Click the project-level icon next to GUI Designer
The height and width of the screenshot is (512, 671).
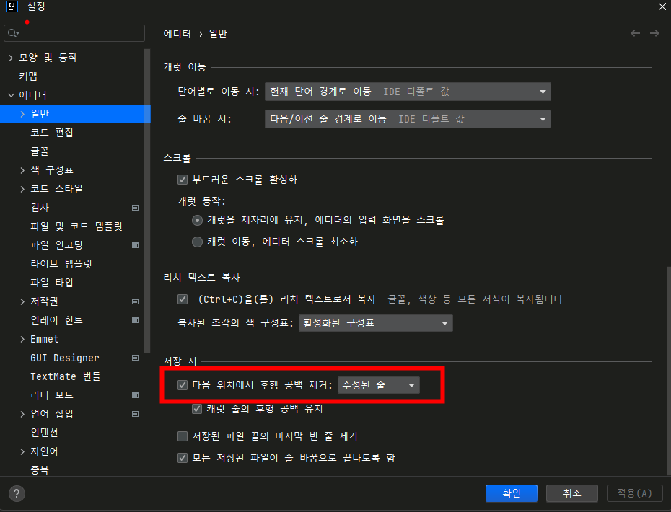tap(135, 358)
